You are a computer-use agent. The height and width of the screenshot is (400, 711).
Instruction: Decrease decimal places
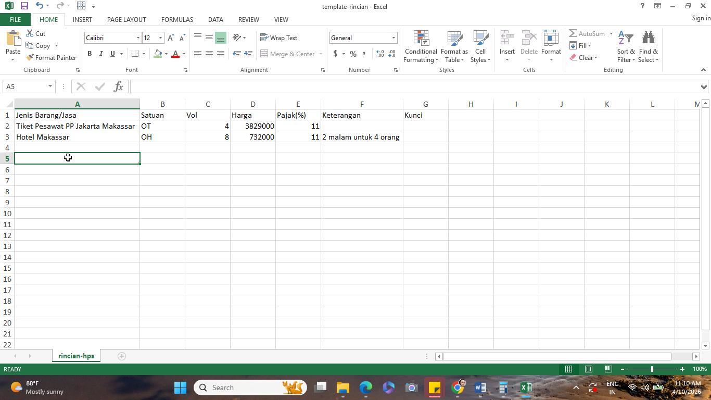391,54
